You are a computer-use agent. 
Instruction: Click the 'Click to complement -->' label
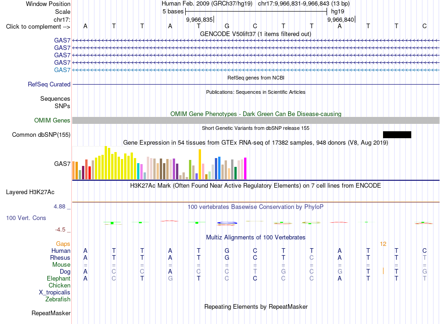[38, 27]
